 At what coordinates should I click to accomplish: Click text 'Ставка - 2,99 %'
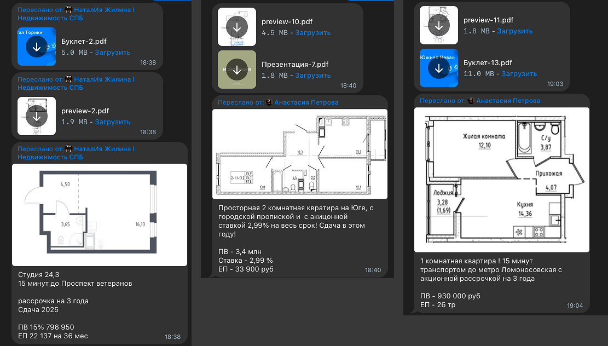coord(246,260)
